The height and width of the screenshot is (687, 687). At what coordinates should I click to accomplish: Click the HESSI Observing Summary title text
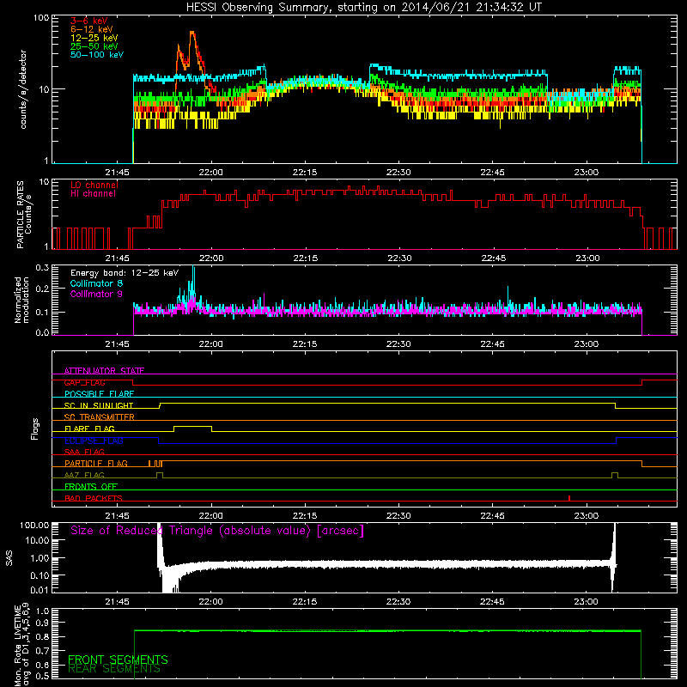click(x=364, y=8)
